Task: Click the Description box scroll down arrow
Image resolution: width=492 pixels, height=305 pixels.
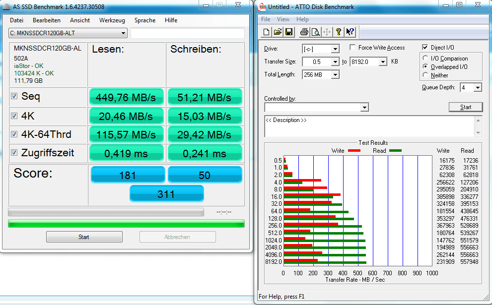Action: (478, 133)
